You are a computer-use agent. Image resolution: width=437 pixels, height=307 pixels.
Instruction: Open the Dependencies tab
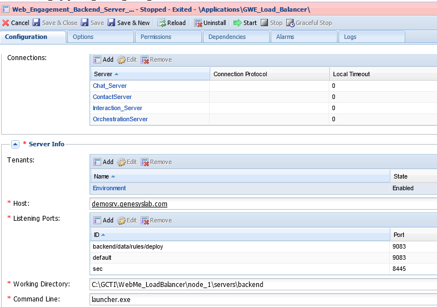(x=236, y=37)
